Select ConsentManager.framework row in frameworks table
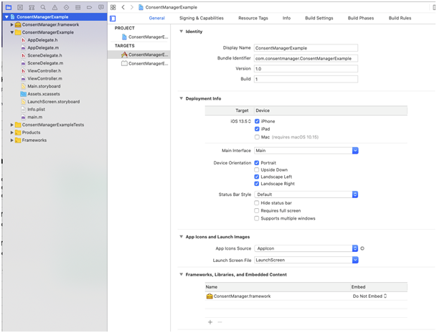Image resolution: width=437 pixels, height=333 pixels. click(306, 296)
